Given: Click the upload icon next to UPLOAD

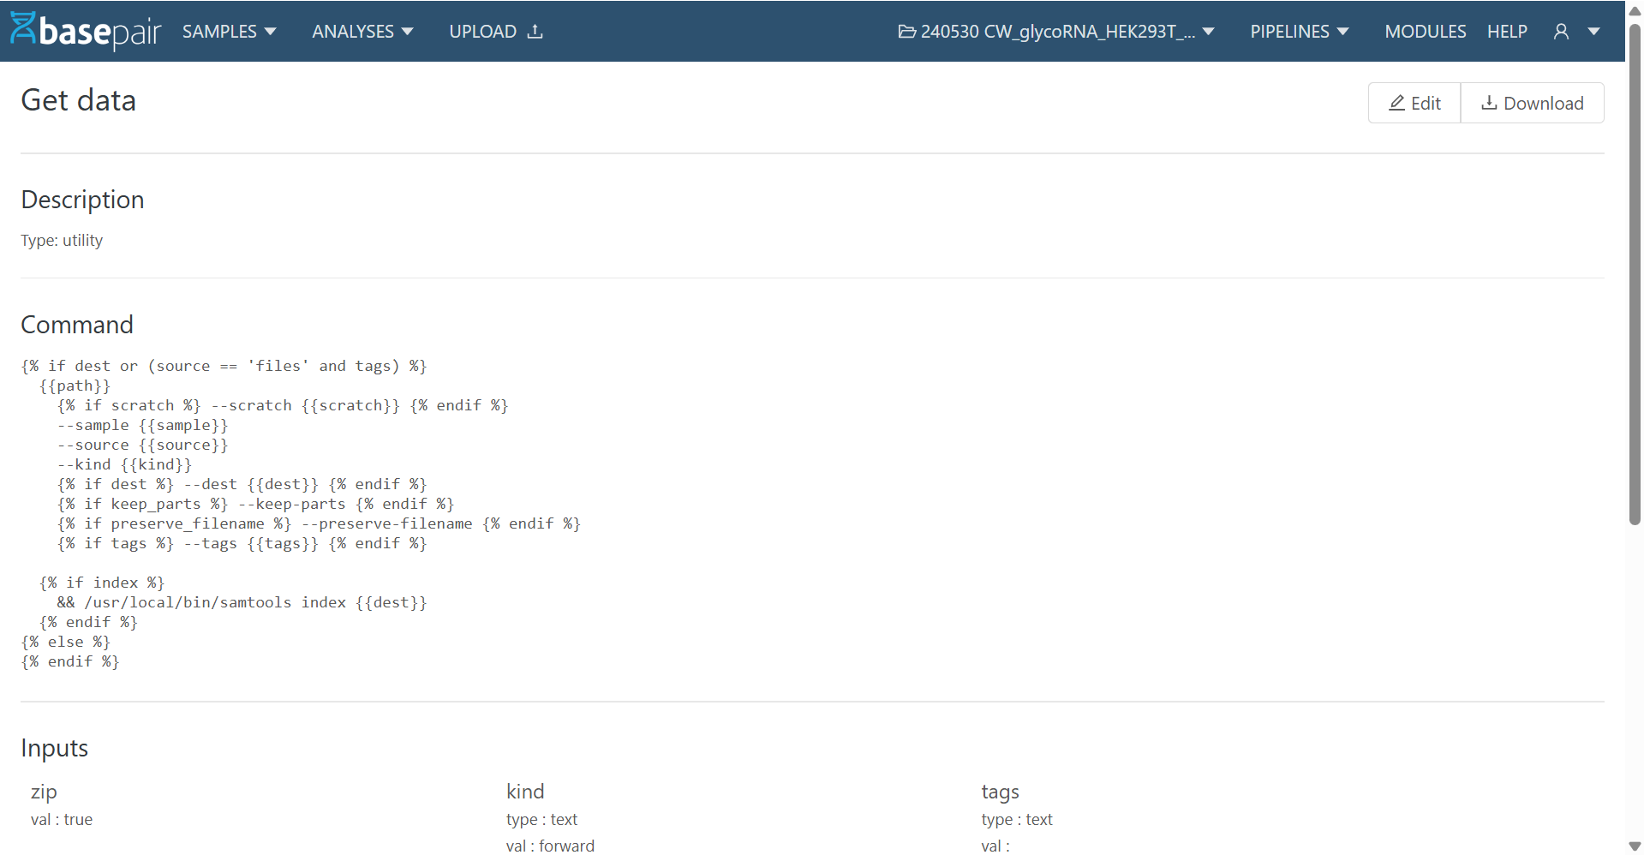Looking at the screenshot, I should pyautogui.click(x=535, y=31).
